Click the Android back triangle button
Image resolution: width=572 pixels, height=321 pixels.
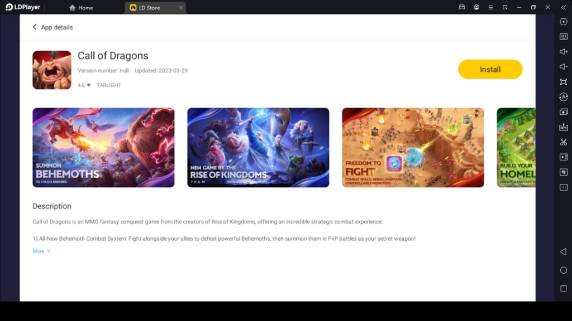(x=563, y=251)
